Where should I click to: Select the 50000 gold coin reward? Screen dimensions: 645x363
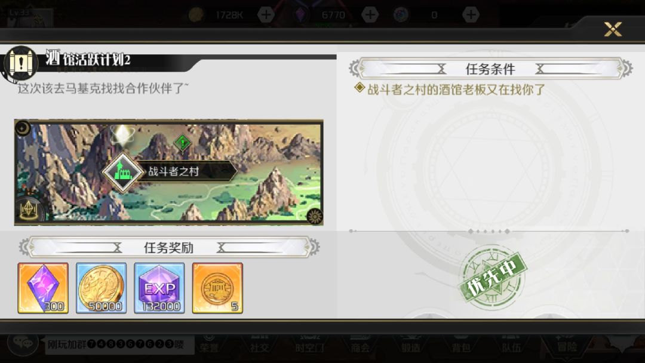click(x=101, y=288)
